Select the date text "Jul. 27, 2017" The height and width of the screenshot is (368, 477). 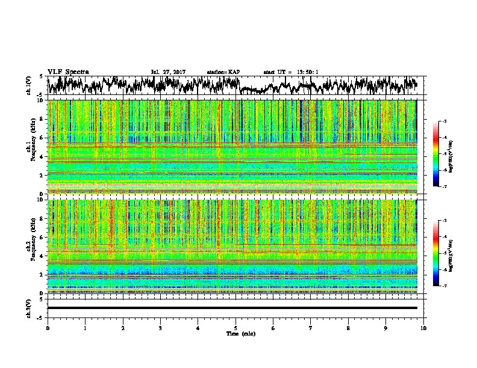168,72
